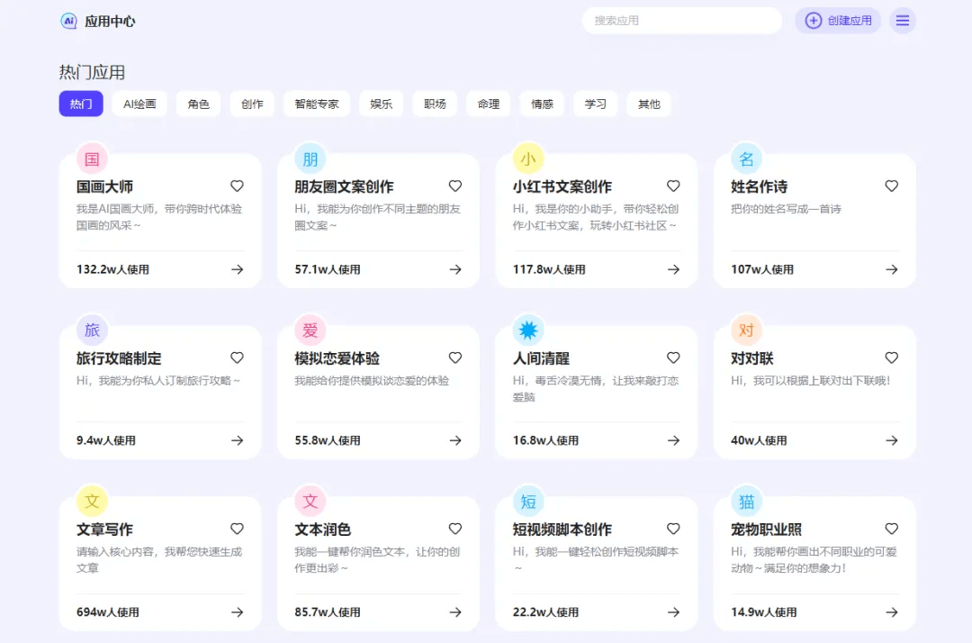Click the 创建应用 button
Image resolution: width=972 pixels, height=643 pixels.
pyautogui.click(x=838, y=20)
